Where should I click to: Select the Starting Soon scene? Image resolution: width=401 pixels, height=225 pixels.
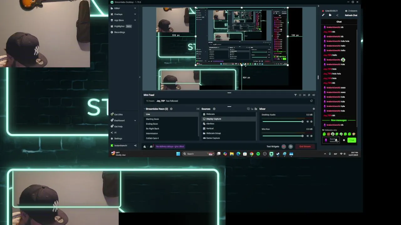[x=171, y=119]
